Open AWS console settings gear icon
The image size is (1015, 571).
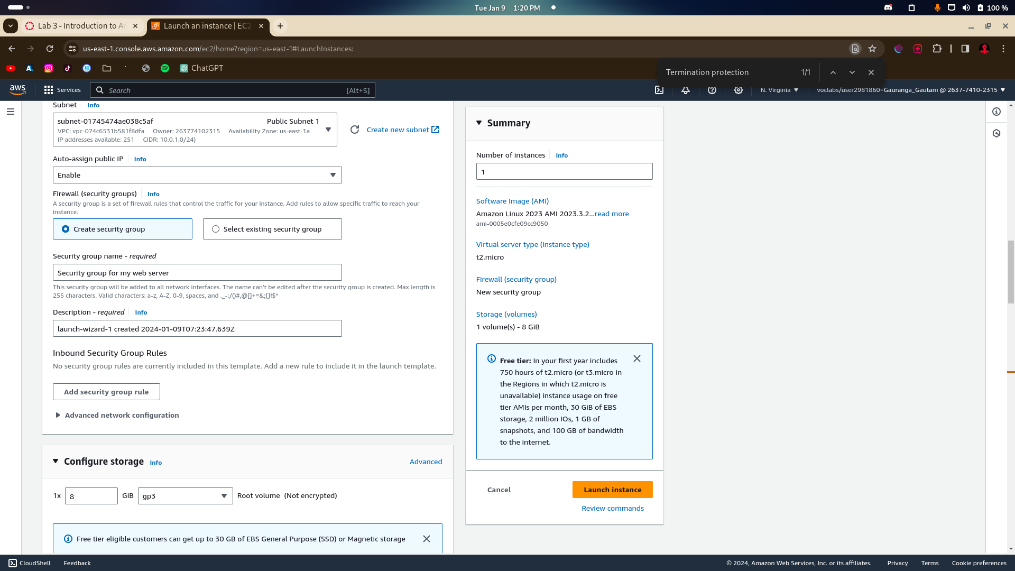pos(739,90)
